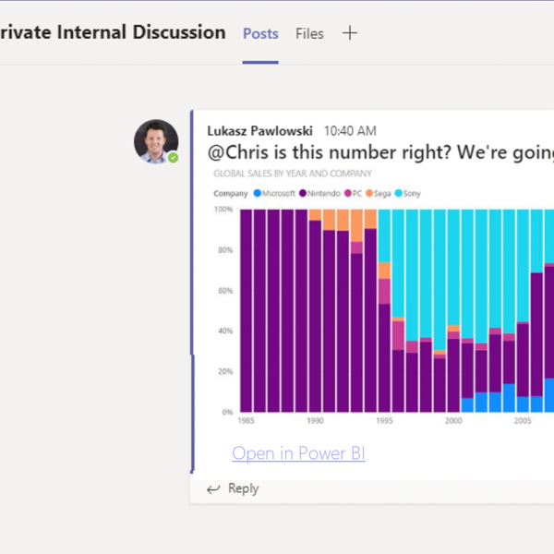
Task: Click the Company legend label
Action: click(x=231, y=193)
